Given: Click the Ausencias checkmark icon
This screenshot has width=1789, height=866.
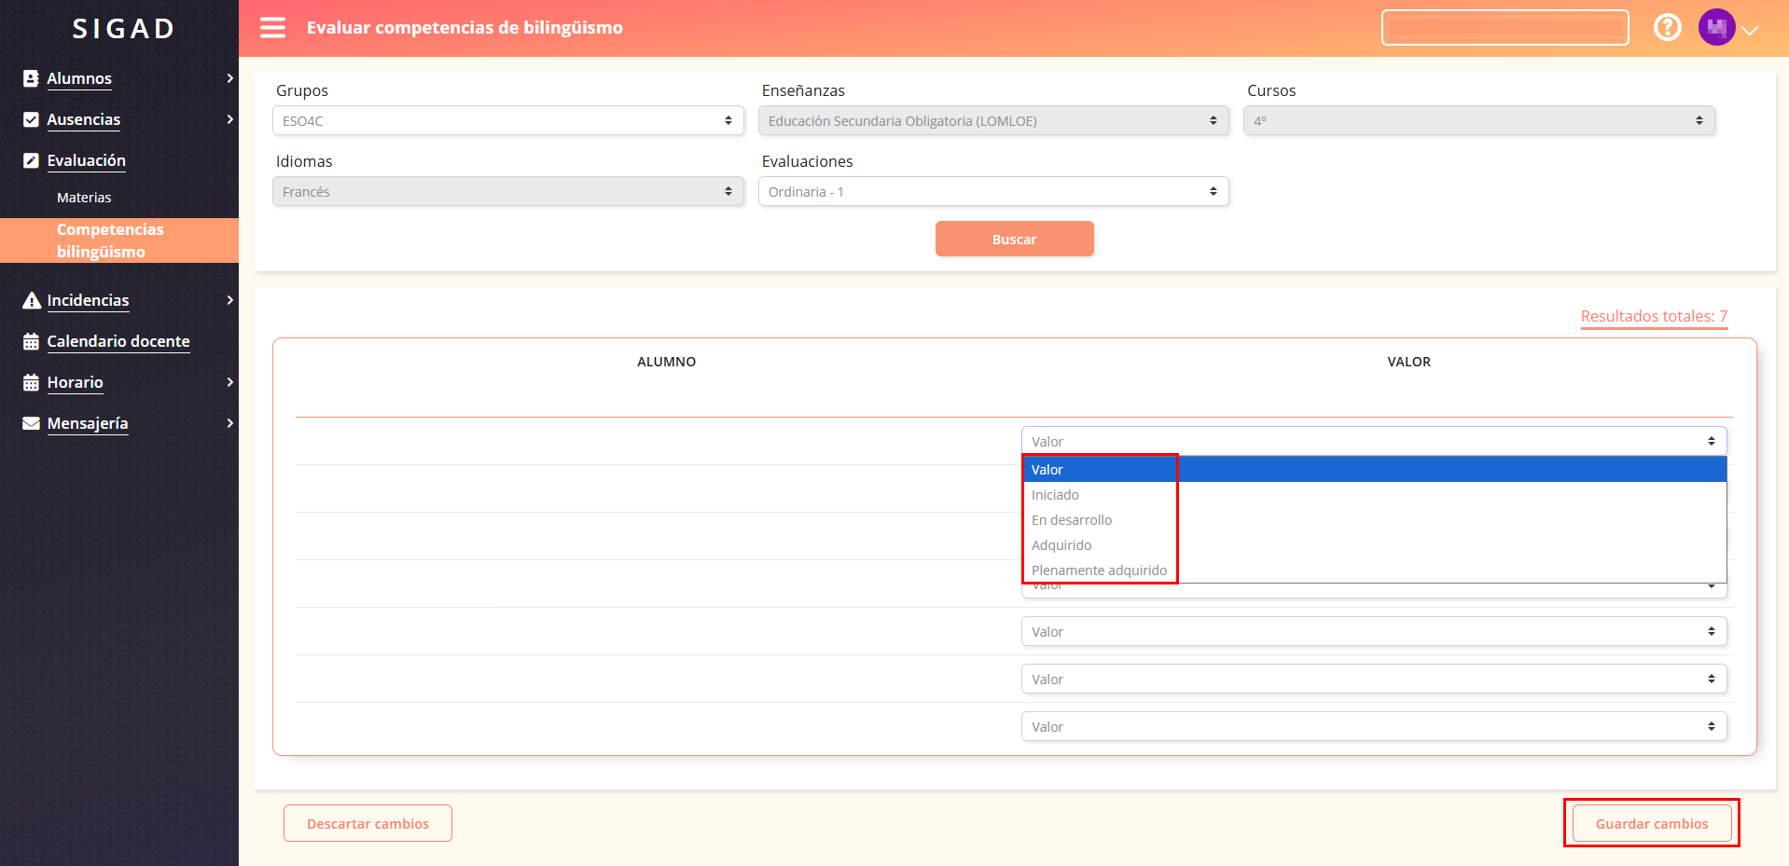Looking at the screenshot, I should point(31,120).
